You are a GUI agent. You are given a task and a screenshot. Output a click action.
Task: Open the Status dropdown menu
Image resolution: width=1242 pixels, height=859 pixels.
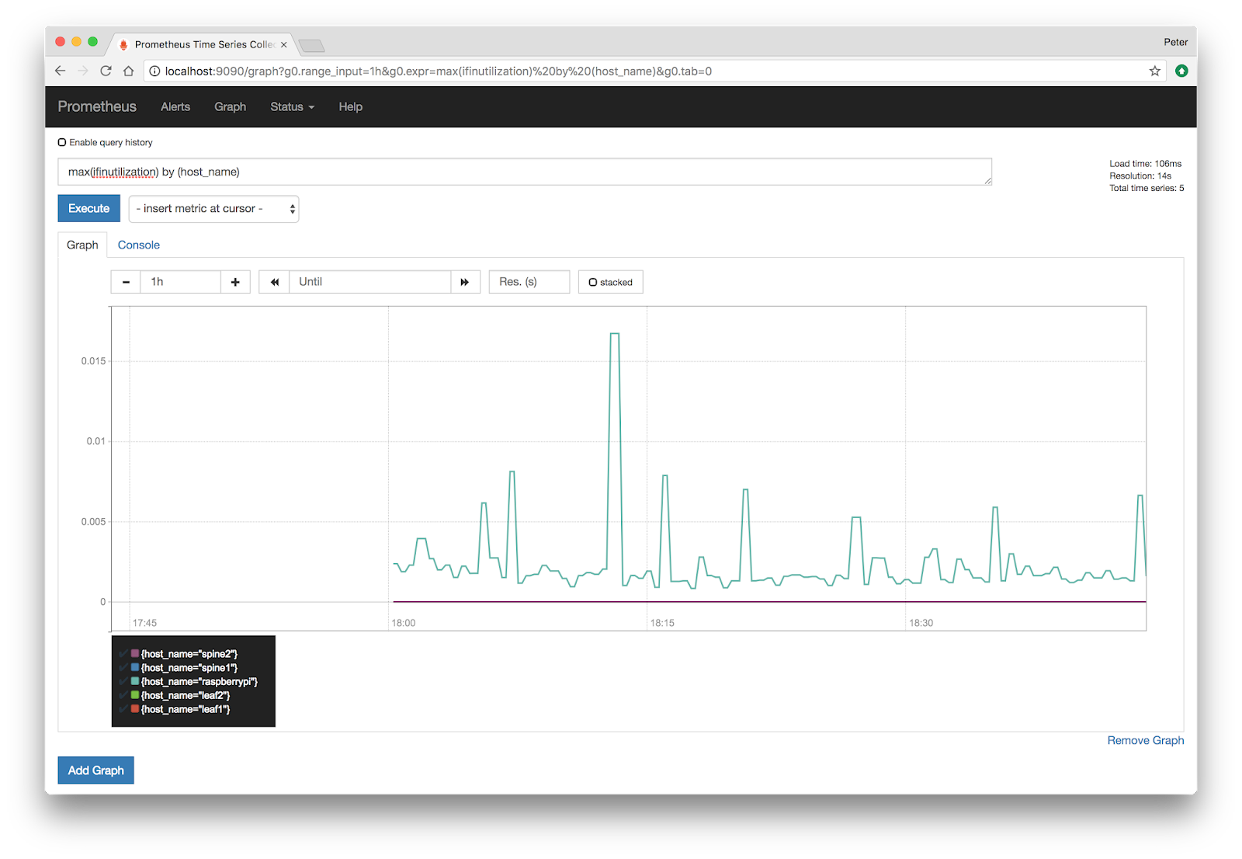click(x=292, y=106)
